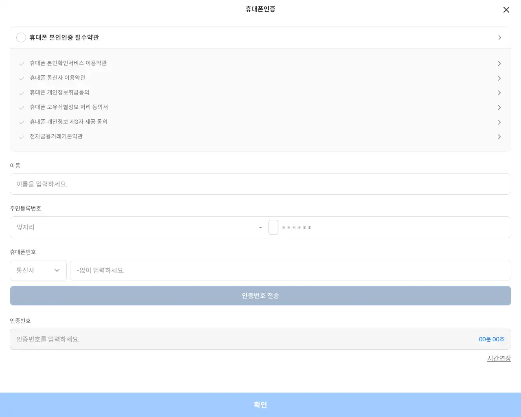521x417 pixels.
Task: Check the 휴대폰 고유식별정보 처리 동의서 checkmark
Action: pos(22,108)
